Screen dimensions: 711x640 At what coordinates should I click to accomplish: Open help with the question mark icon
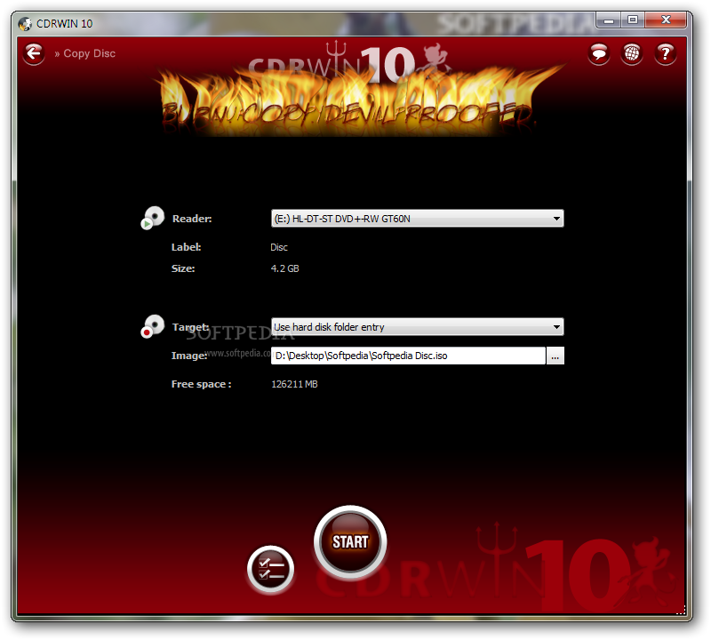tap(665, 54)
